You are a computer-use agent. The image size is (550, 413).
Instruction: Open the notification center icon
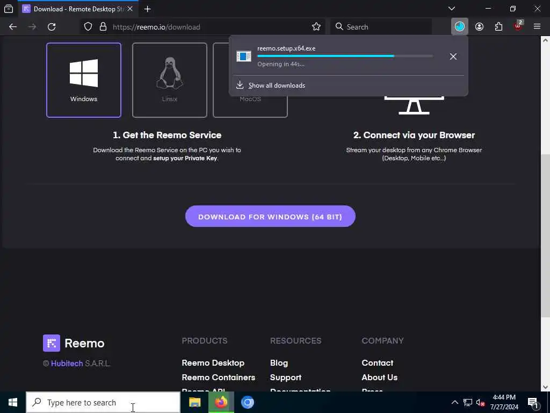click(533, 402)
